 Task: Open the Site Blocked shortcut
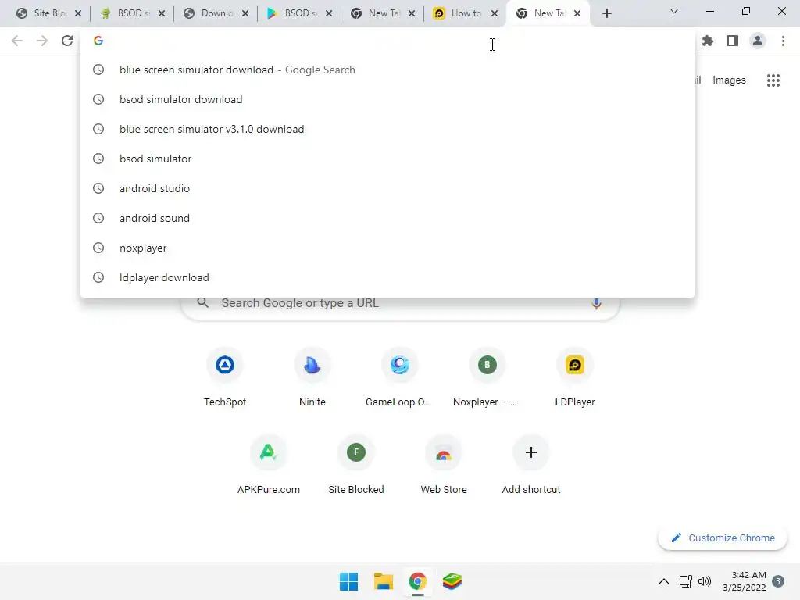(x=356, y=466)
